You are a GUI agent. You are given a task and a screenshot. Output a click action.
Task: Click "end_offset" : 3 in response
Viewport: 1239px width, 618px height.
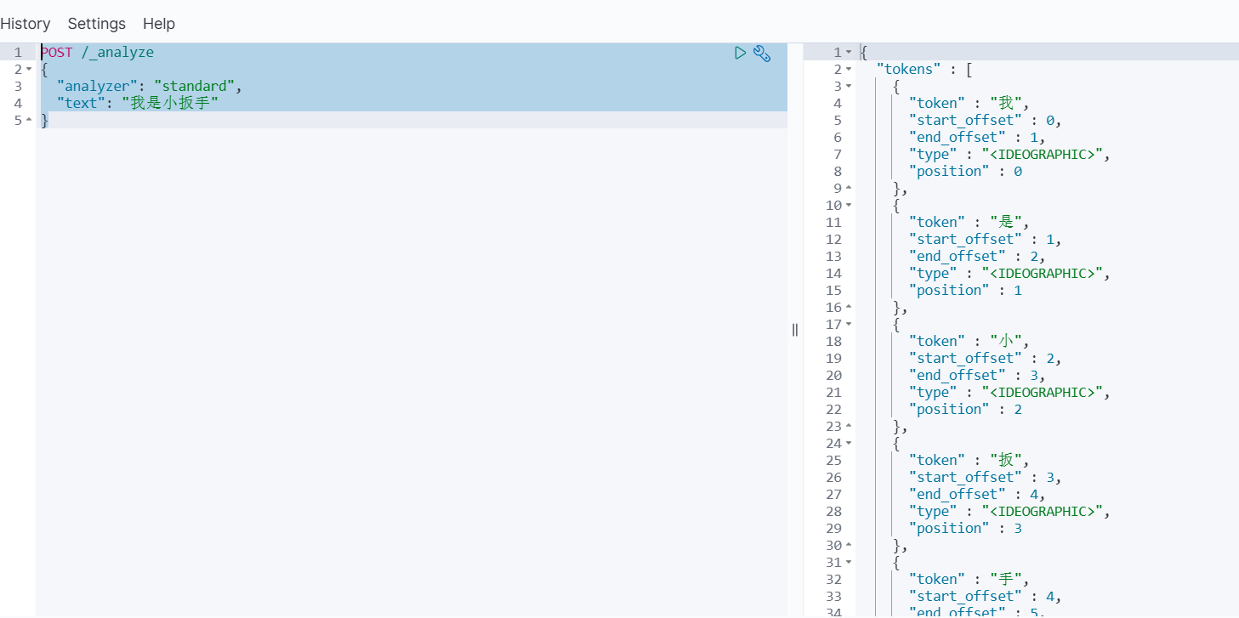976,376
